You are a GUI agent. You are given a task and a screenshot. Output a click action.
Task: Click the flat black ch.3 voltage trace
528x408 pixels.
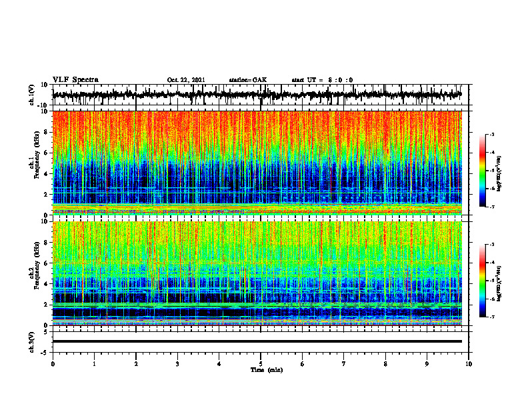coord(257,341)
